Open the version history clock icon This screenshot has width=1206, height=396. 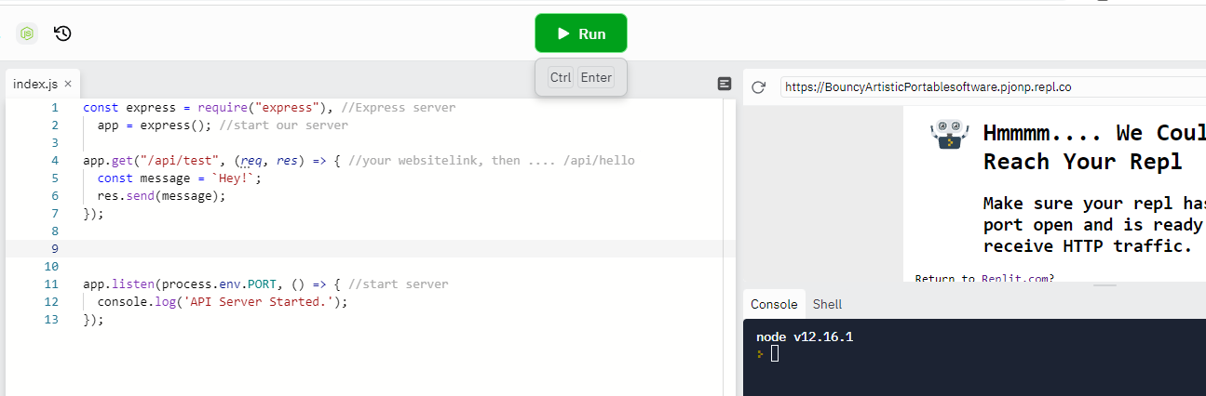coord(62,33)
